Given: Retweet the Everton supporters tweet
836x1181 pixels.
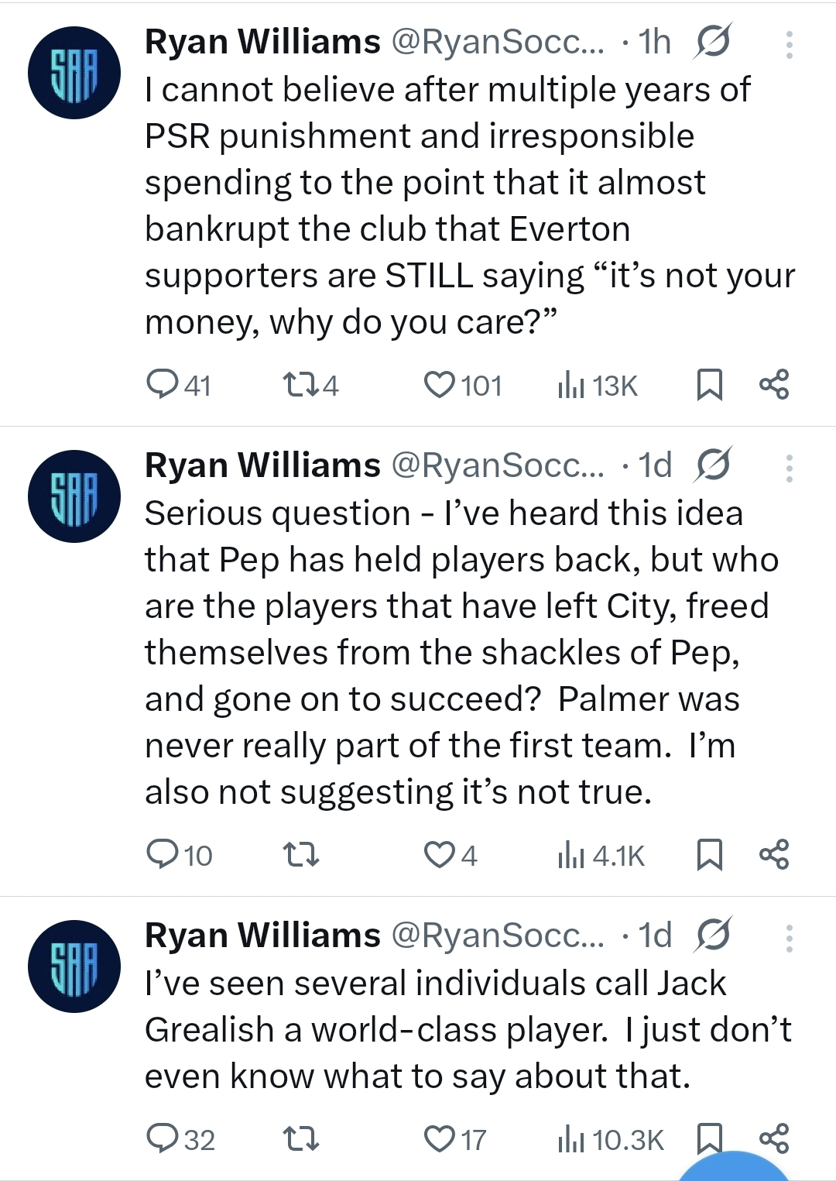Looking at the screenshot, I should point(301,384).
